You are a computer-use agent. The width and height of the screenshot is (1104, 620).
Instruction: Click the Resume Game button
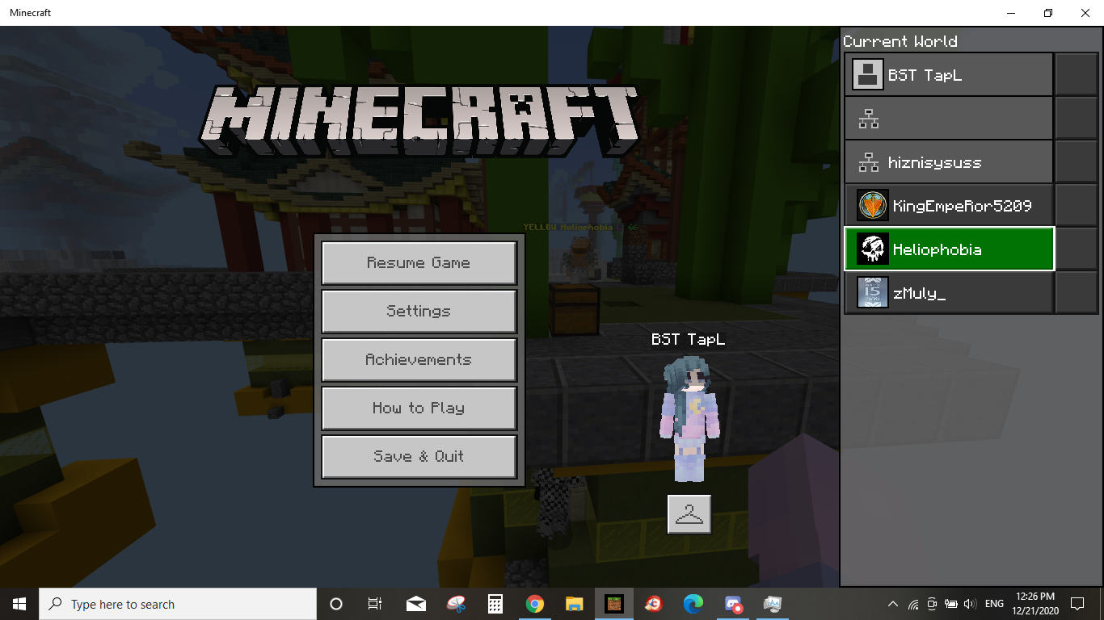pyautogui.click(x=419, y=263)
